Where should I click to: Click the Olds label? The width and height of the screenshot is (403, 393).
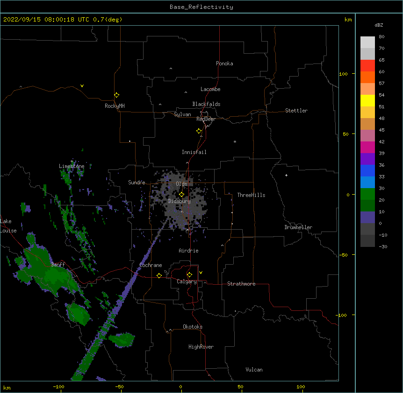[181, 184]
